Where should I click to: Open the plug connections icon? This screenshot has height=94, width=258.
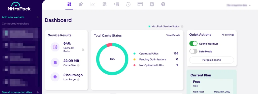point(81,4)
